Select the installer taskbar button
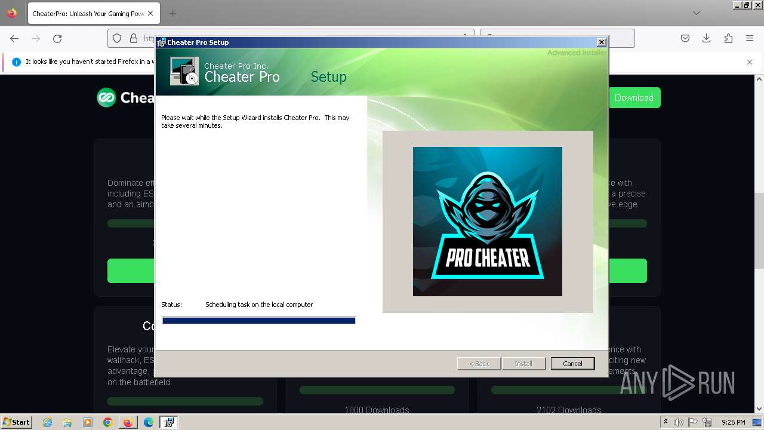Image resolution: width=764 pixels, height=430 pixels. point(169,422)
